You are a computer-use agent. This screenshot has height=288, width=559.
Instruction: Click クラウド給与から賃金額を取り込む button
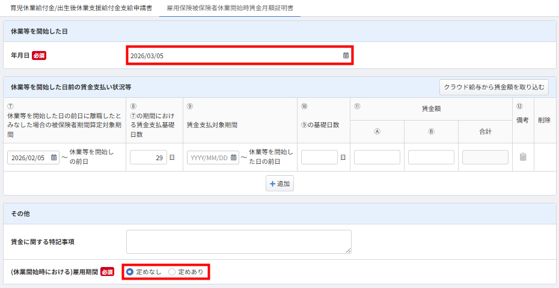pos(493,87)
